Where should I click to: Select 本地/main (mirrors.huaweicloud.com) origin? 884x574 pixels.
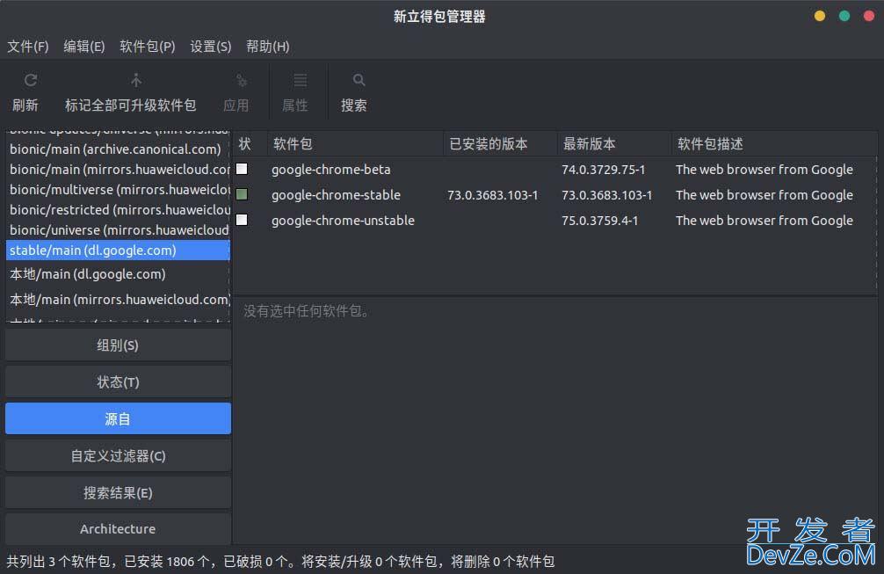coord(117,300)
